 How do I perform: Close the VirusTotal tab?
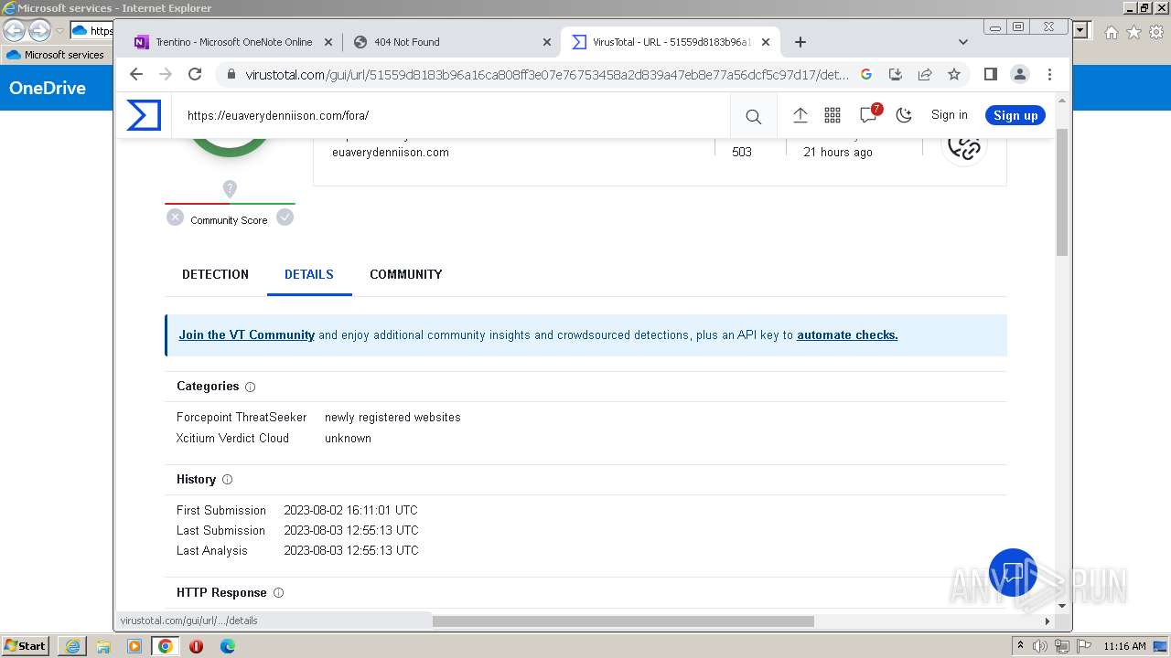[766, 42]
